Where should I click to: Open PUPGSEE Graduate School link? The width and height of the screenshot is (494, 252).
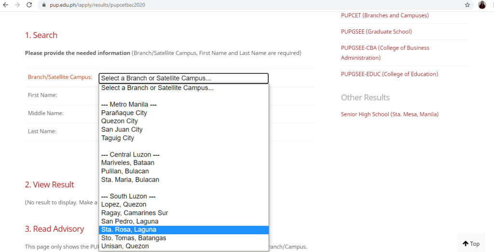(x=376, y=32)
